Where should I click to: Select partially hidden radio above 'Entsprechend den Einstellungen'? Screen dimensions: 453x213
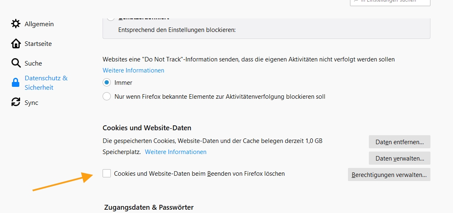110,18
